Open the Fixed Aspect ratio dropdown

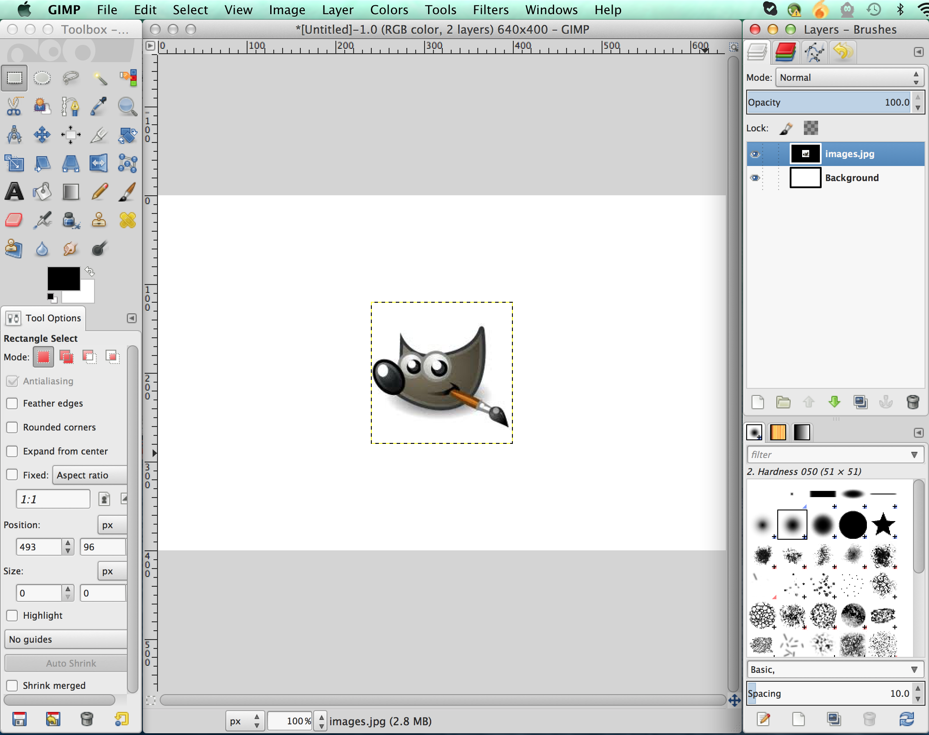pos(83,474)
